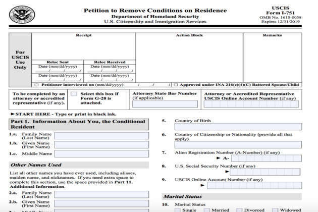The height and width of the screenshot is (212, 318).
Task: Click first Reloc Sent date line
Action: [58, 71]
